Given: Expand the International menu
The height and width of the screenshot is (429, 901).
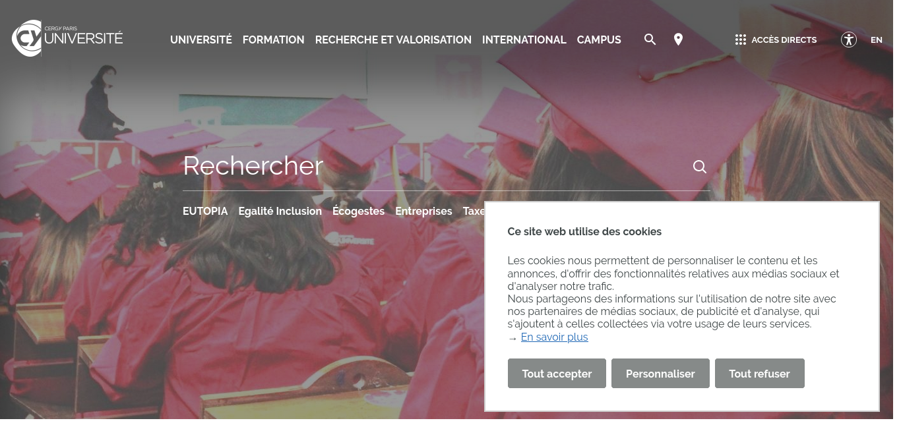Looking at the screenshot, I should pyautogui.click(x=524, y=40).
